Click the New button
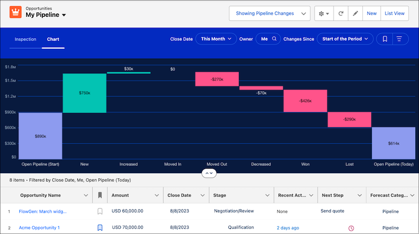The image size is (419, 234). (x=371, y=14)
